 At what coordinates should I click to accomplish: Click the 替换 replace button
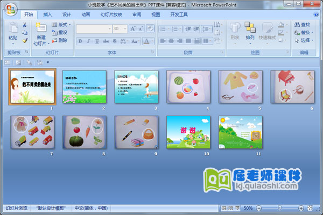coord(304,32)
